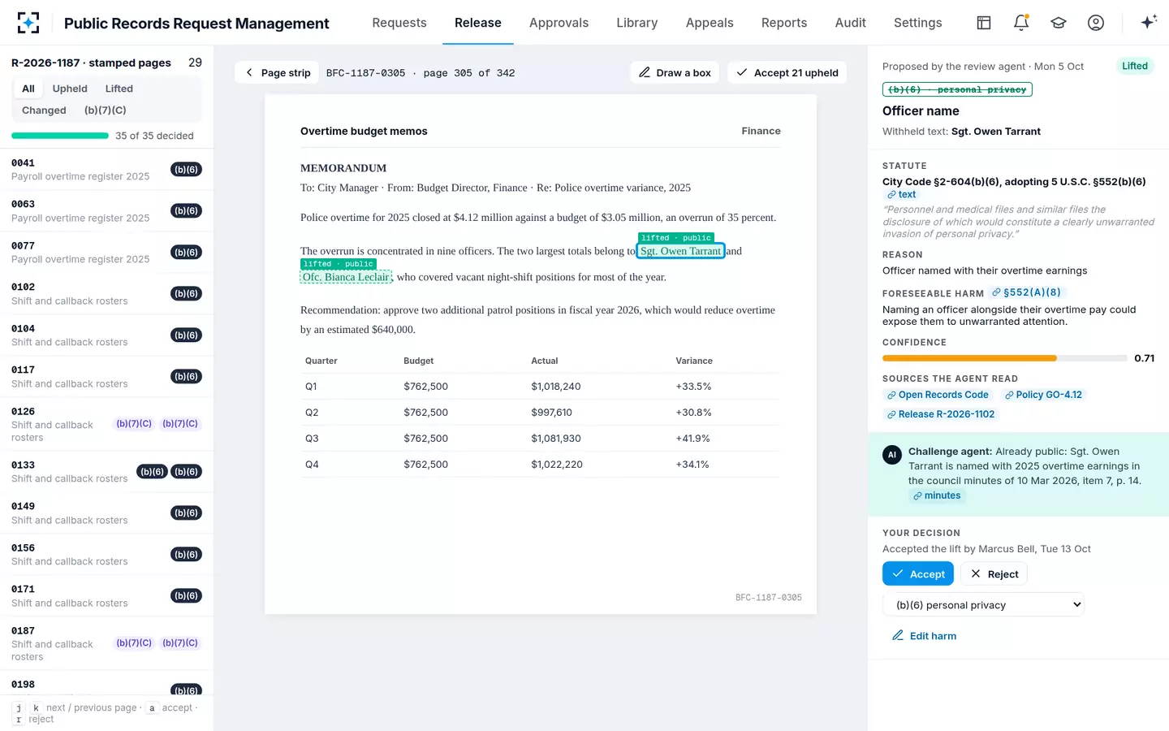Click the BFC-1187-0305 stamp in document footer
Image resolution: width=1169 pixels, height=731 pixels.
(768, 598)
